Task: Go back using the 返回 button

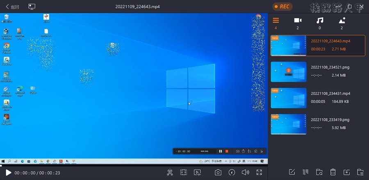Action: pos(12,7)
